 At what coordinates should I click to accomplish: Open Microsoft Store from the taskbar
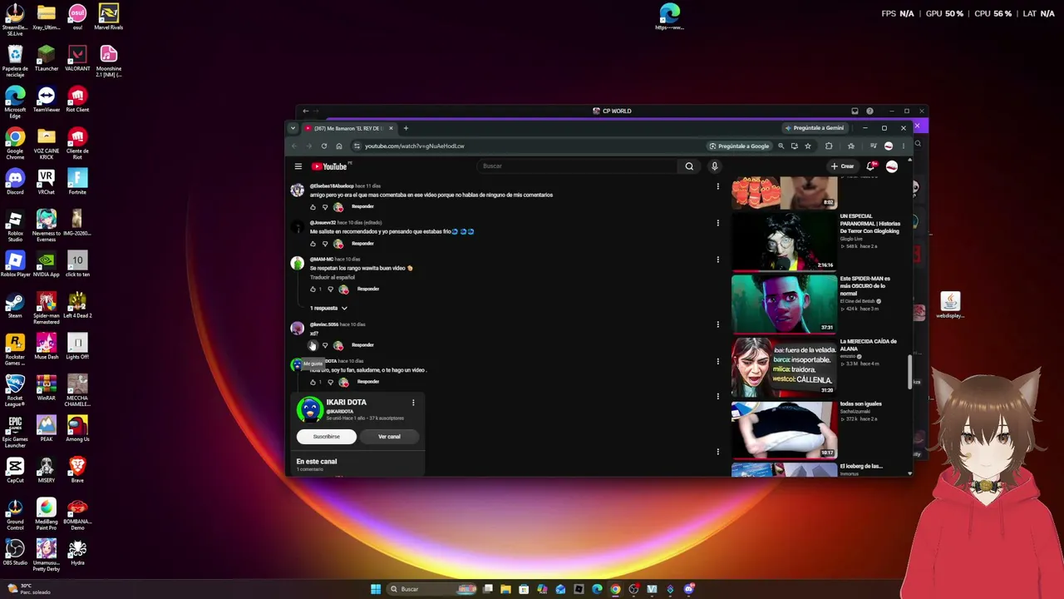click(x=524, y=589)
